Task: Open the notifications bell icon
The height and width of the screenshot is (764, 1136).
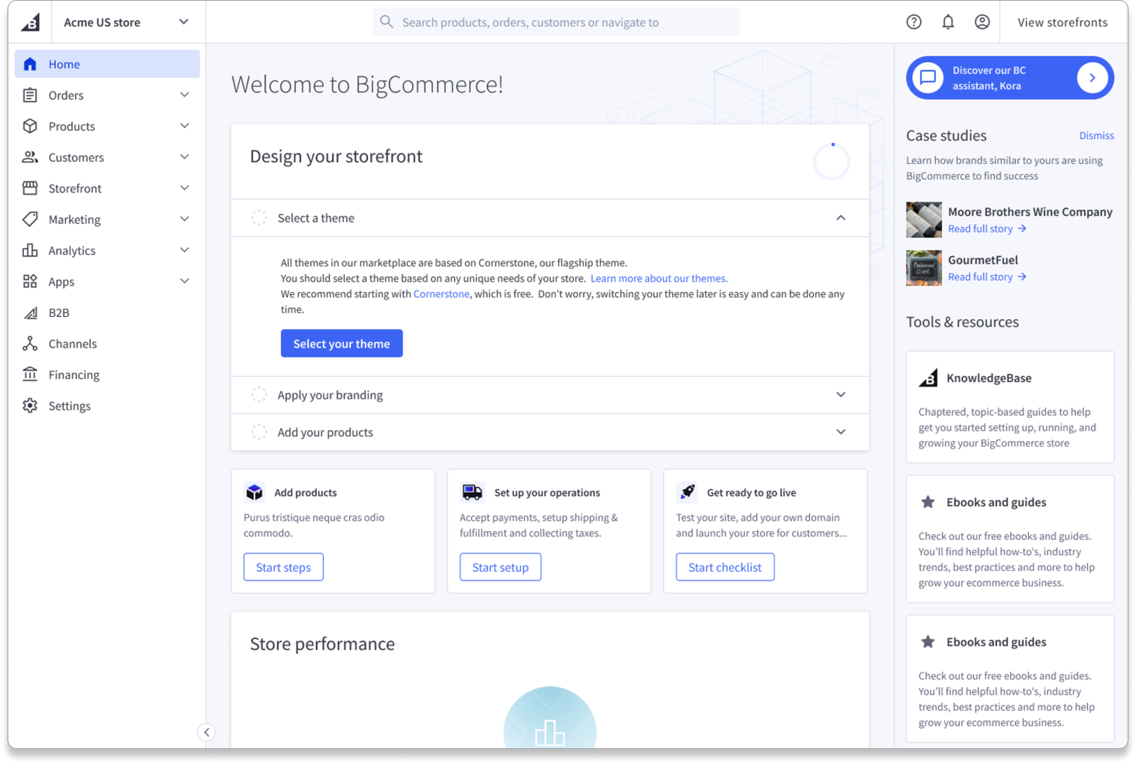Action: click(948, 22)
